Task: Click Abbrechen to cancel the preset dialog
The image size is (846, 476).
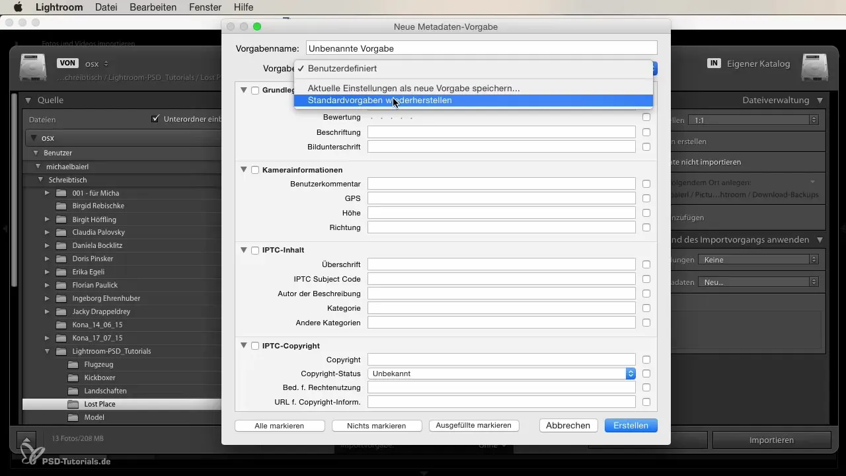Action: pyautogui.click(x=568, y=426)
